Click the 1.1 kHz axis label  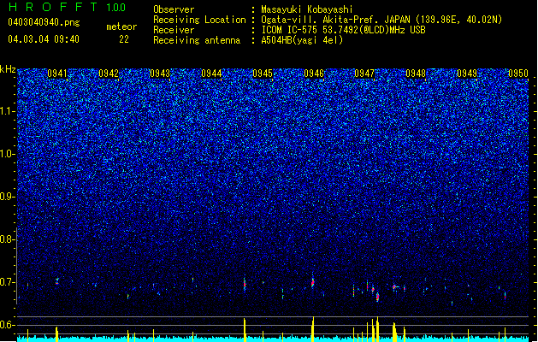point(7,111)
